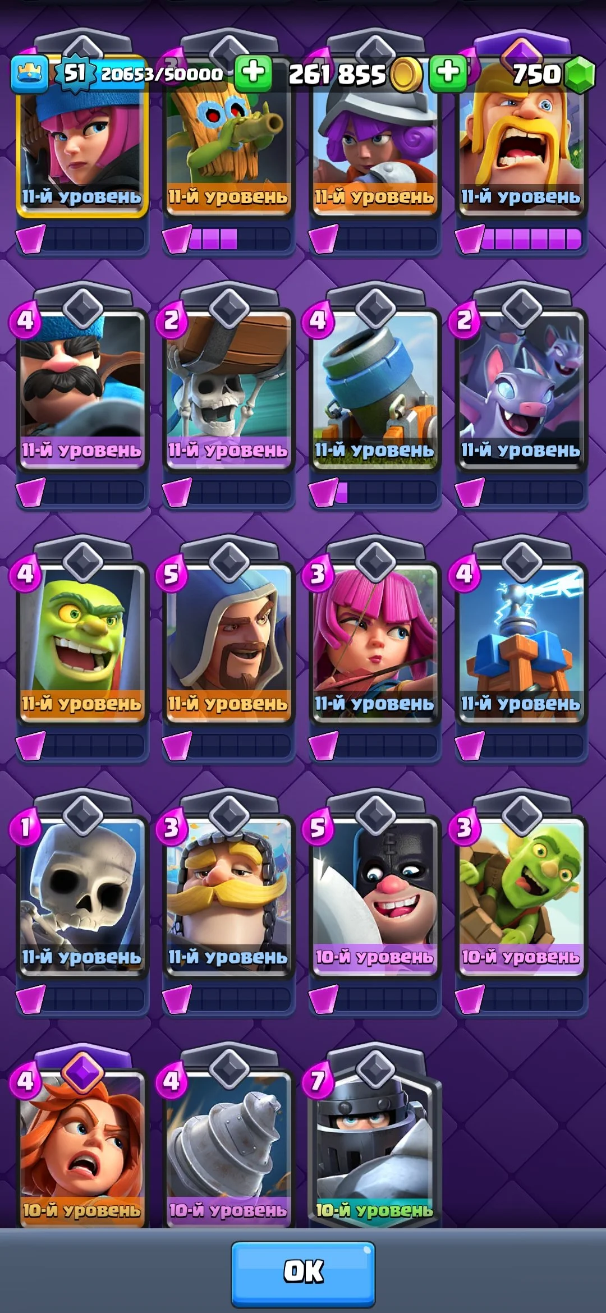This screenshot has height=1313, width=606.
Task: Tap the gold coin icon
Action: click(406, 74)
